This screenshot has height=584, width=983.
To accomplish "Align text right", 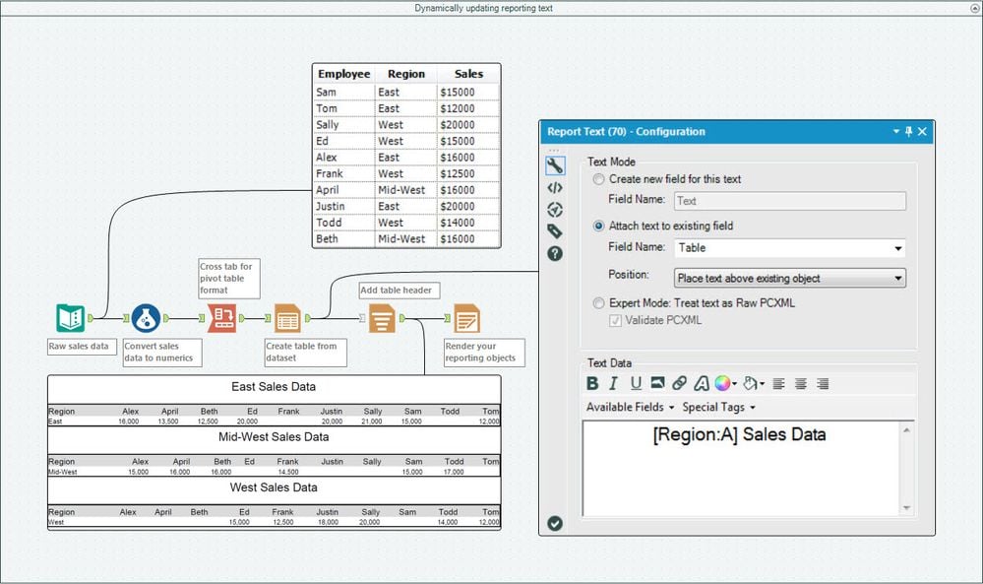I will [x=824, y=383].
